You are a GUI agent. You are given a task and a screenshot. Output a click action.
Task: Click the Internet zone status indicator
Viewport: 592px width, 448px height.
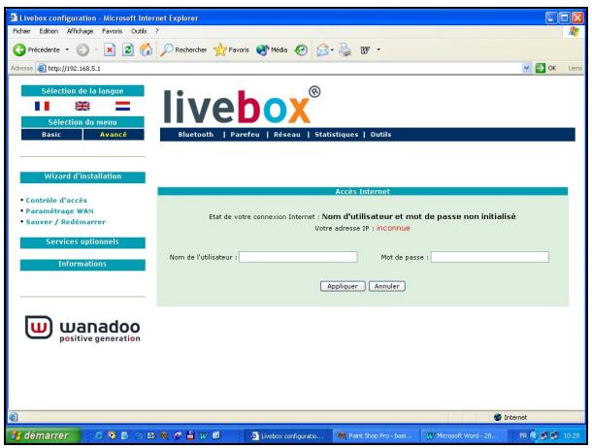[x=510, y=417]
